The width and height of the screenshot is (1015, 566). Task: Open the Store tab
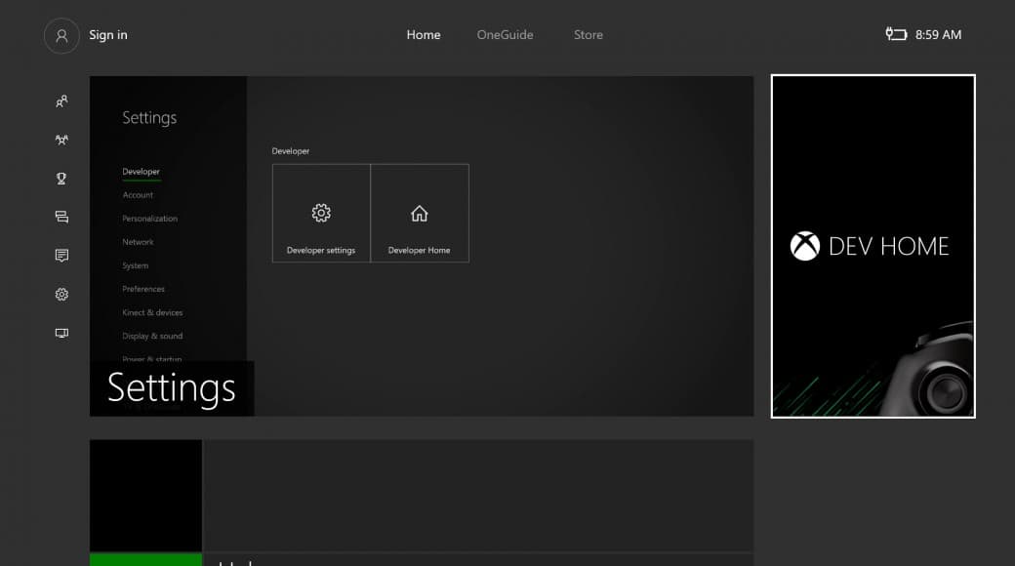pos(588,34)
